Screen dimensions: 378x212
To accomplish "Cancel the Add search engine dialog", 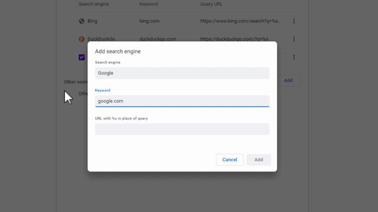I will click(x=230, y=160).
